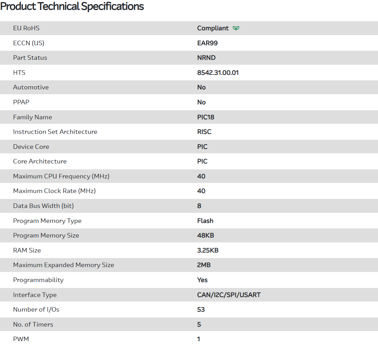
Task: Click the Flash program memory type value
Action: point(205,221)
